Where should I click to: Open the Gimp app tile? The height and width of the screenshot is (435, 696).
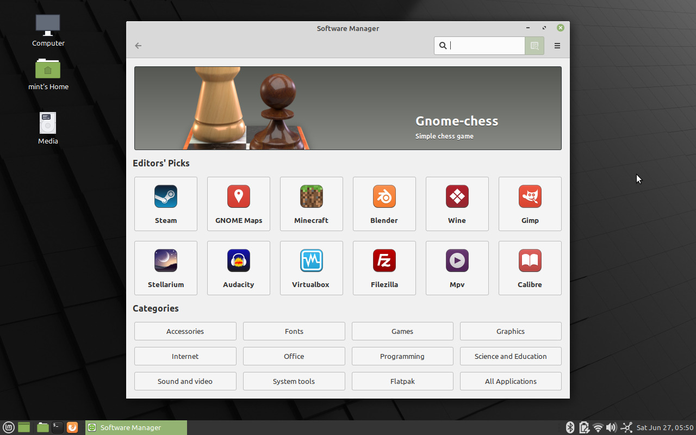(530, 204)
